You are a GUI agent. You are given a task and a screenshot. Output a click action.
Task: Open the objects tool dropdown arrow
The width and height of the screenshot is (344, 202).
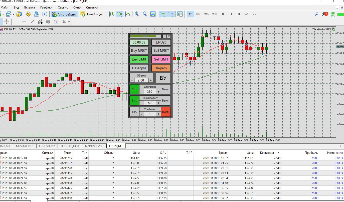[68, 22]
